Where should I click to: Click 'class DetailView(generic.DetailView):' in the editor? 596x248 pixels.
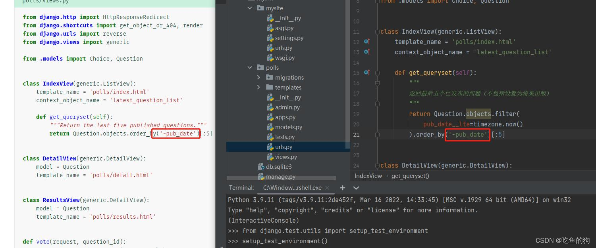point(446,166)
